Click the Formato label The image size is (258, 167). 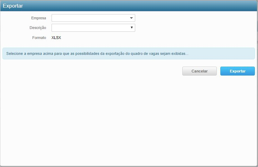[39, 37]
